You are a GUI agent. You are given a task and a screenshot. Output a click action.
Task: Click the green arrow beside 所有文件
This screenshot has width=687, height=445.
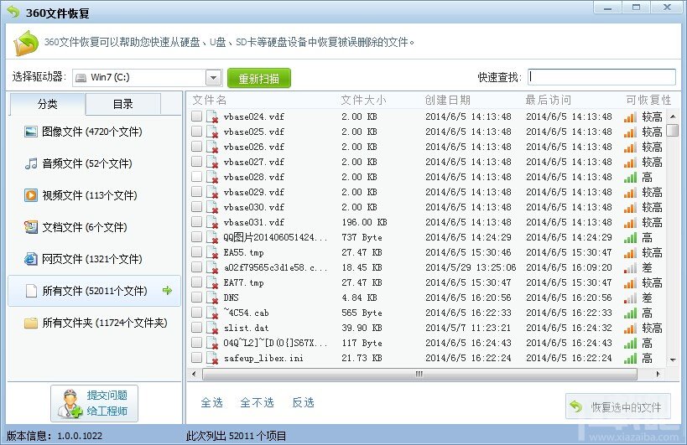click(x=167, y=290)
